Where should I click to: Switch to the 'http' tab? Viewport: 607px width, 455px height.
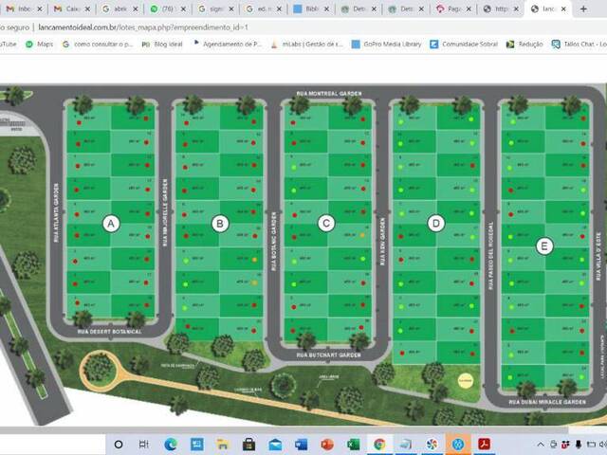click(502, 9)
